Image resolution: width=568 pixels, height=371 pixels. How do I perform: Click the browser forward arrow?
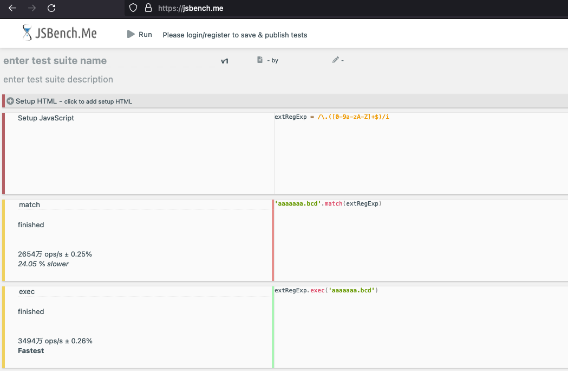[x=32, y=8]
